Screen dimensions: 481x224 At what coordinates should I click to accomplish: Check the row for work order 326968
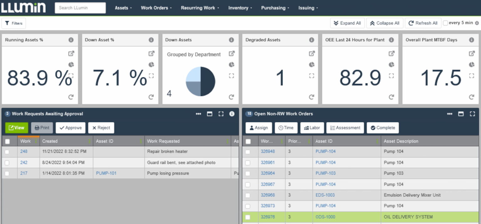(x=248, y=195)
